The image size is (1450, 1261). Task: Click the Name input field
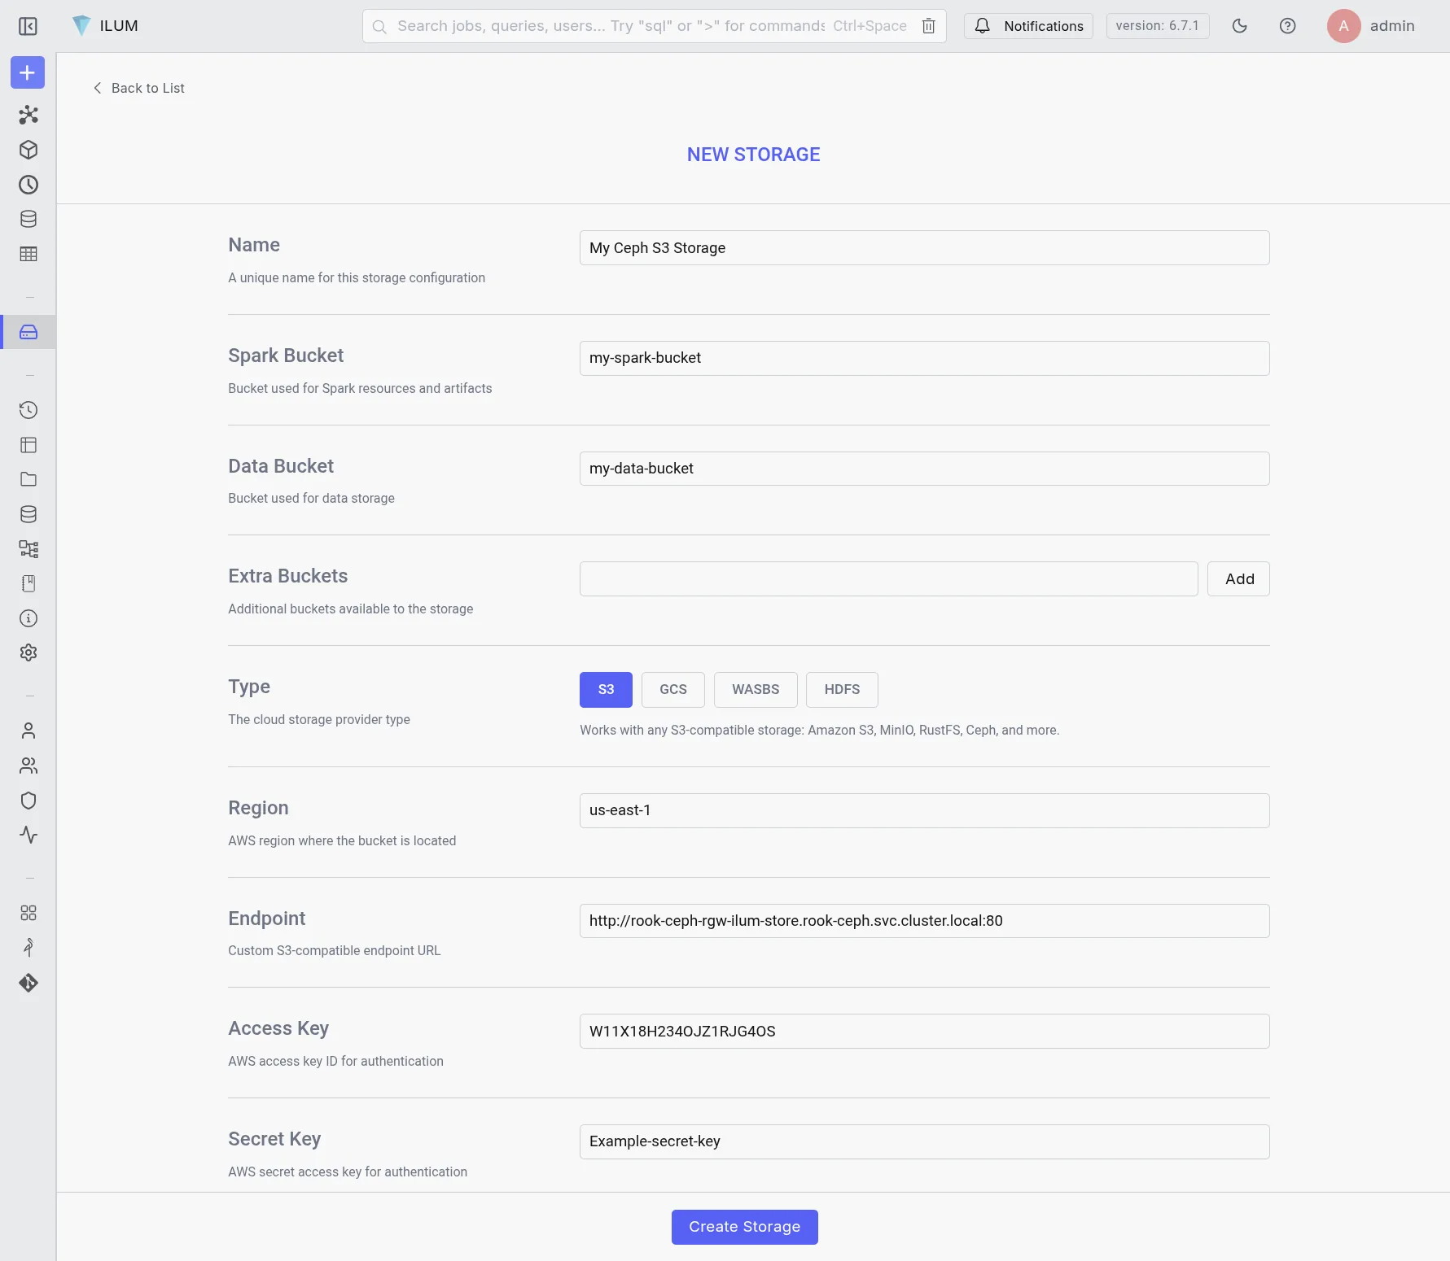coord(924,247)
